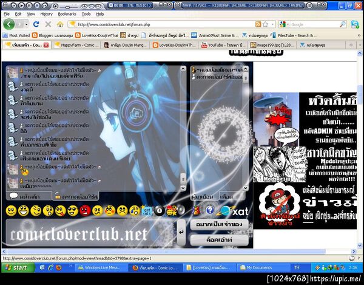
Task: Click the blue question-mark help icon
Action: pyautogui.click(x=210, y=210)
